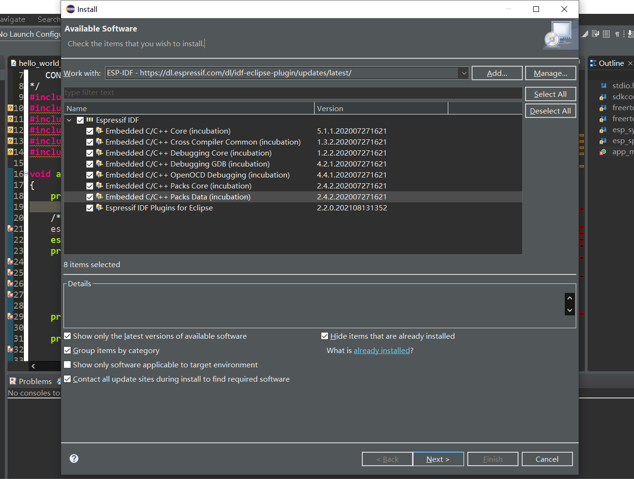Click the type filter text field
634x479 pixels.
[x=293, y=93]
